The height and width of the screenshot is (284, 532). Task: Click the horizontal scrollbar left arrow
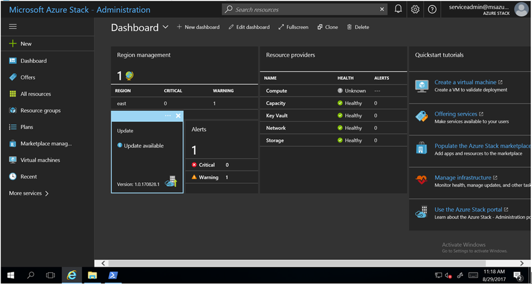click(x=103, y=263)
